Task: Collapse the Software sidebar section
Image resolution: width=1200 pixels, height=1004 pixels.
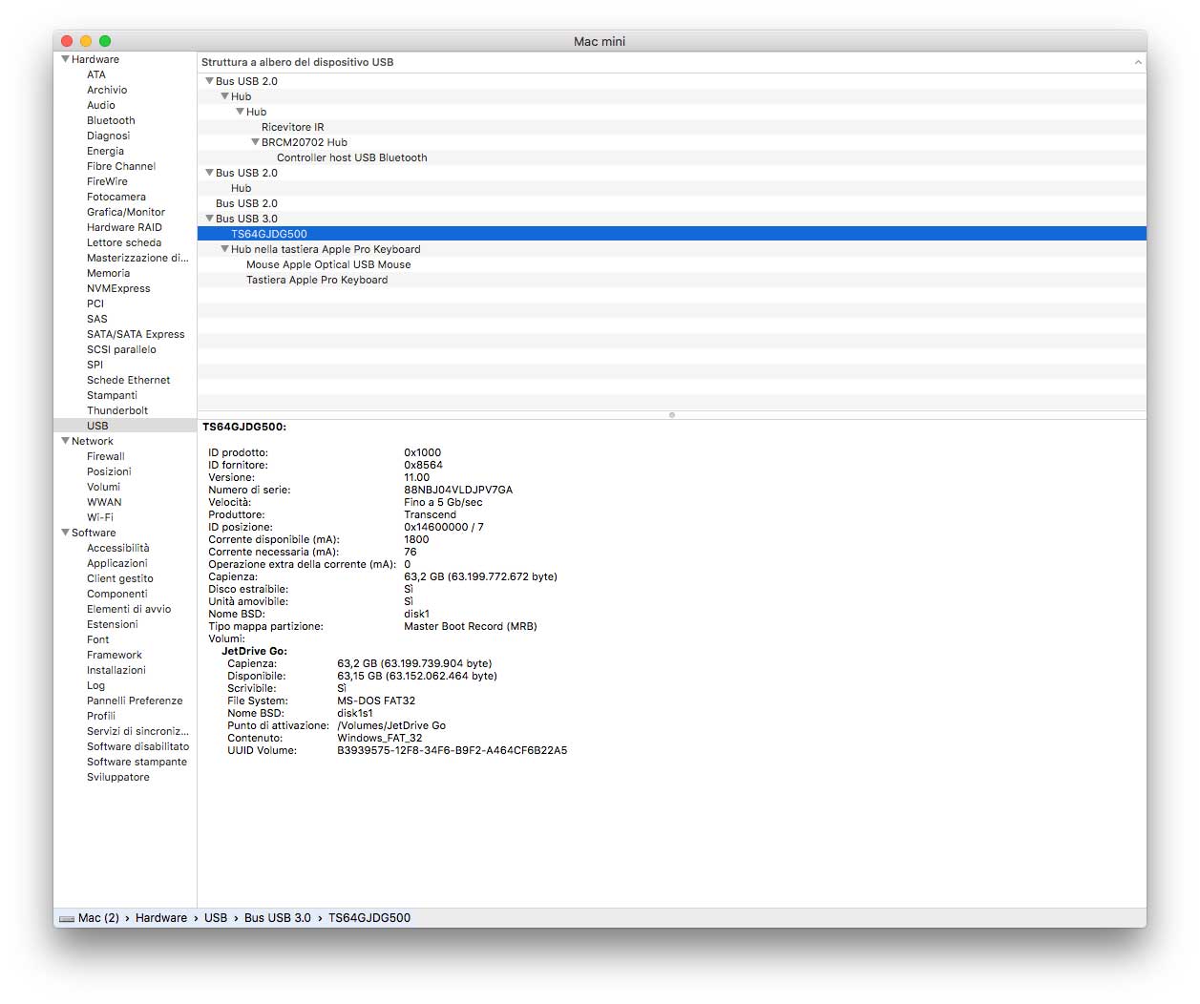Action: tap(65, 533)
